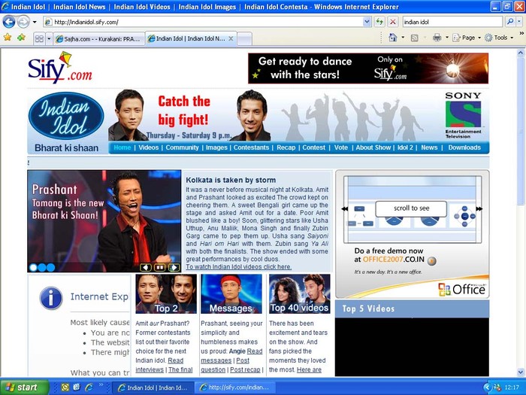Open the Tools menu dropdown

[x=501, y=38]
